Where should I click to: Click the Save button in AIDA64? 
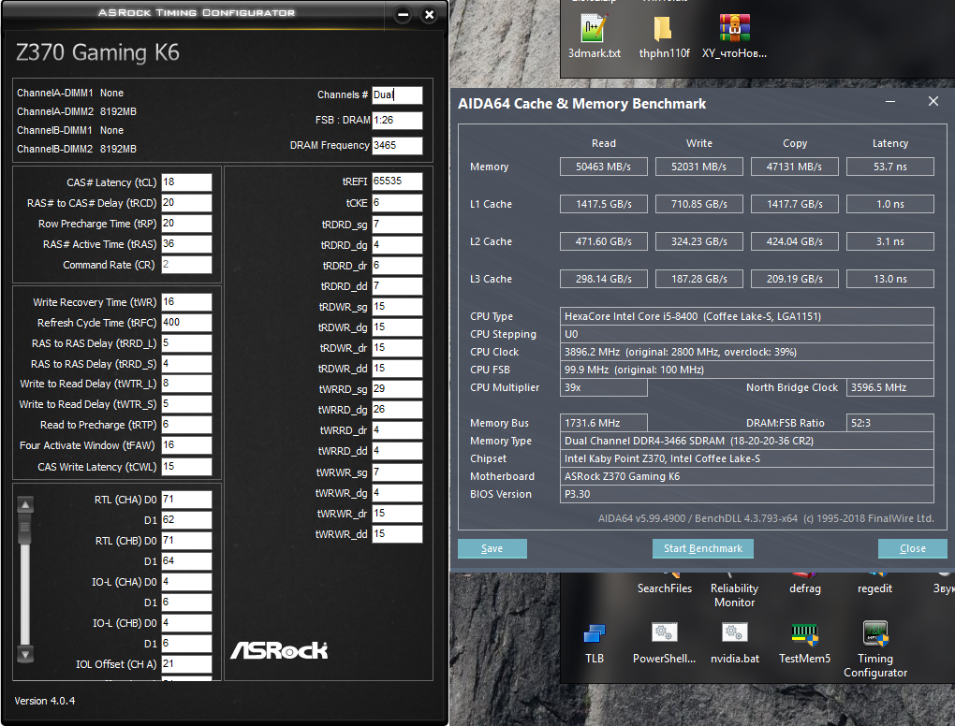[x=492, y=548]
